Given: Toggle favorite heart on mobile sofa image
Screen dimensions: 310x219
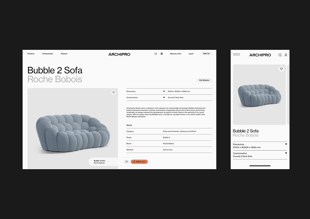Looking at the screenshot, I should [x=281, y=69].
